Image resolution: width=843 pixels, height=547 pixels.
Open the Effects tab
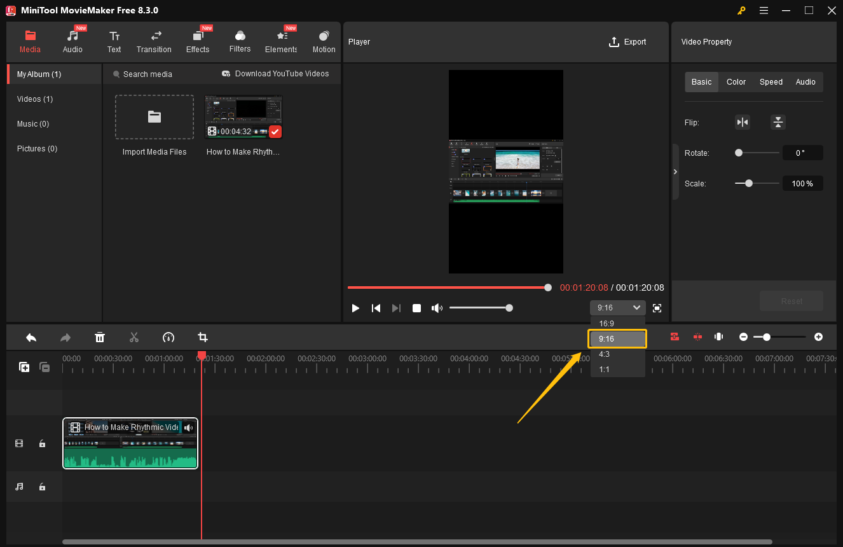pos(198,42)
